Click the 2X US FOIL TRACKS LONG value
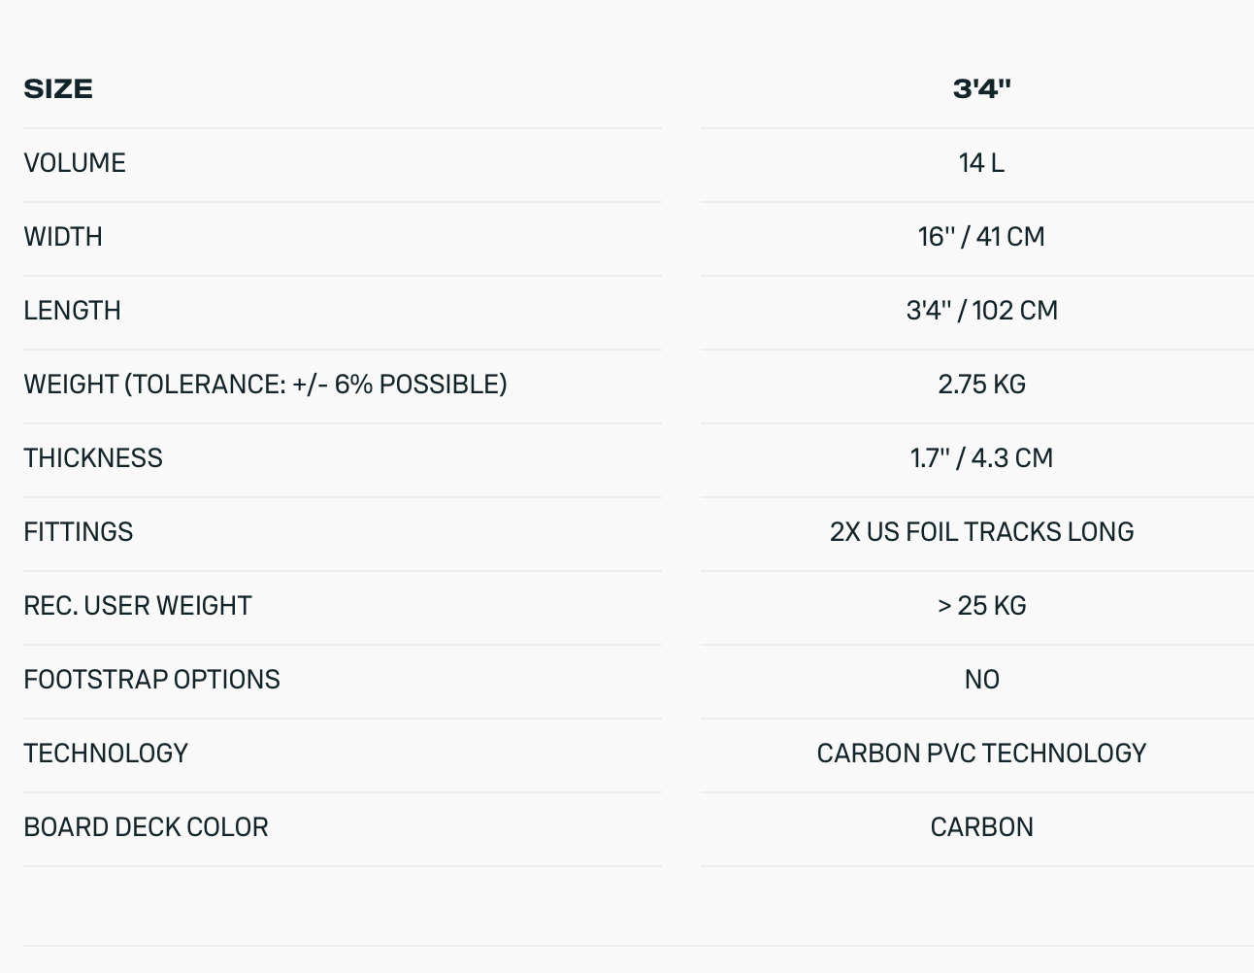1254x973 pixels. 981,532
